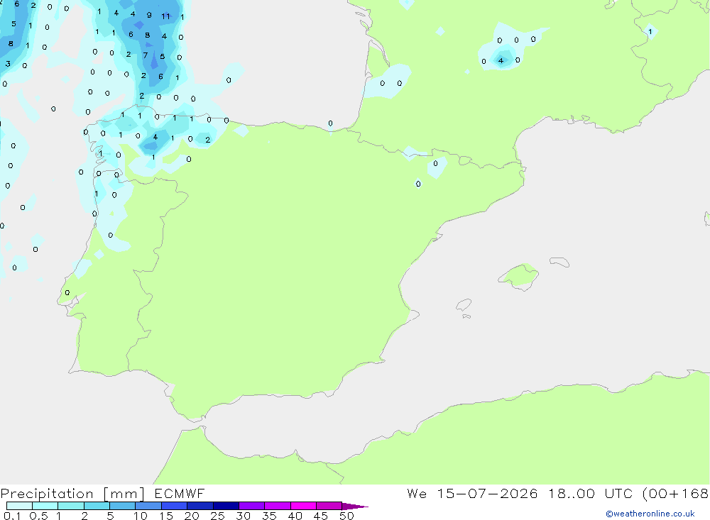Viewport: 710px width, 520px height.
Task: Click the '18..00' forecast time
Action: tap(571, 494)
